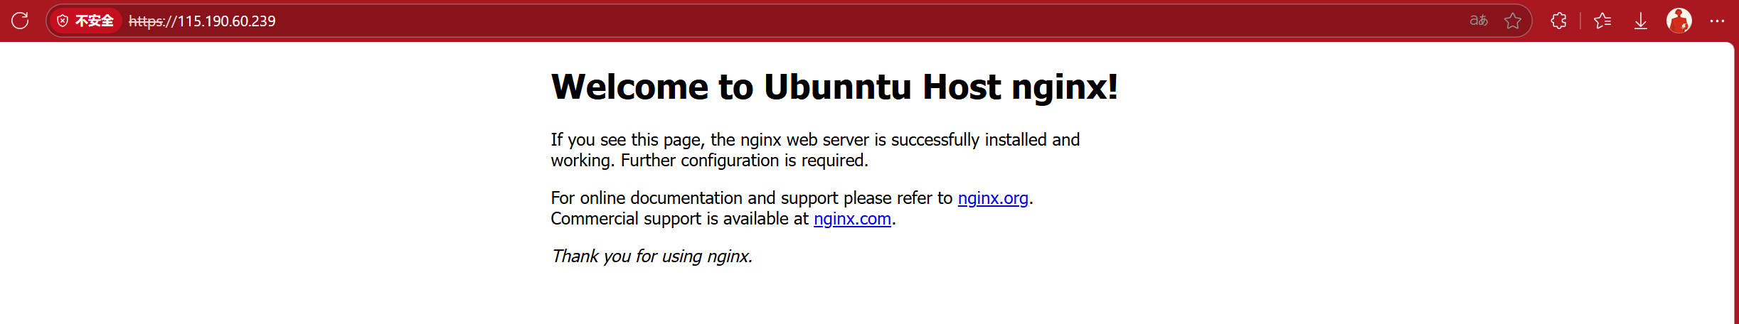This screenshot has height=324, width=1739.
Task: Follow the nginx.org documentation link
Action: pyautogui.click(x=993, y=198)
